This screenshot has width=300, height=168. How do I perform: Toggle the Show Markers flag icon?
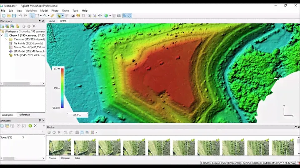coord(125,16)
